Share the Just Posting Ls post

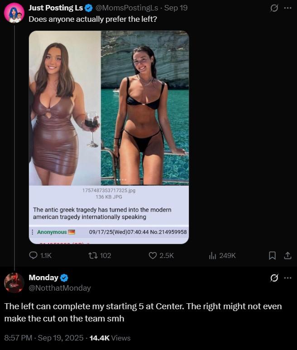(287, 256)
